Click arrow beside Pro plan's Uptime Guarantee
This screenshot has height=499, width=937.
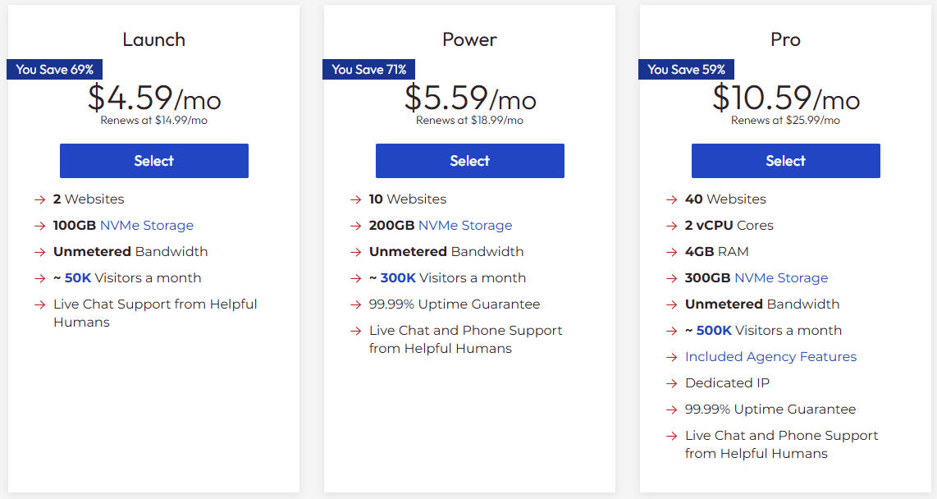click(x=672, y=410)
